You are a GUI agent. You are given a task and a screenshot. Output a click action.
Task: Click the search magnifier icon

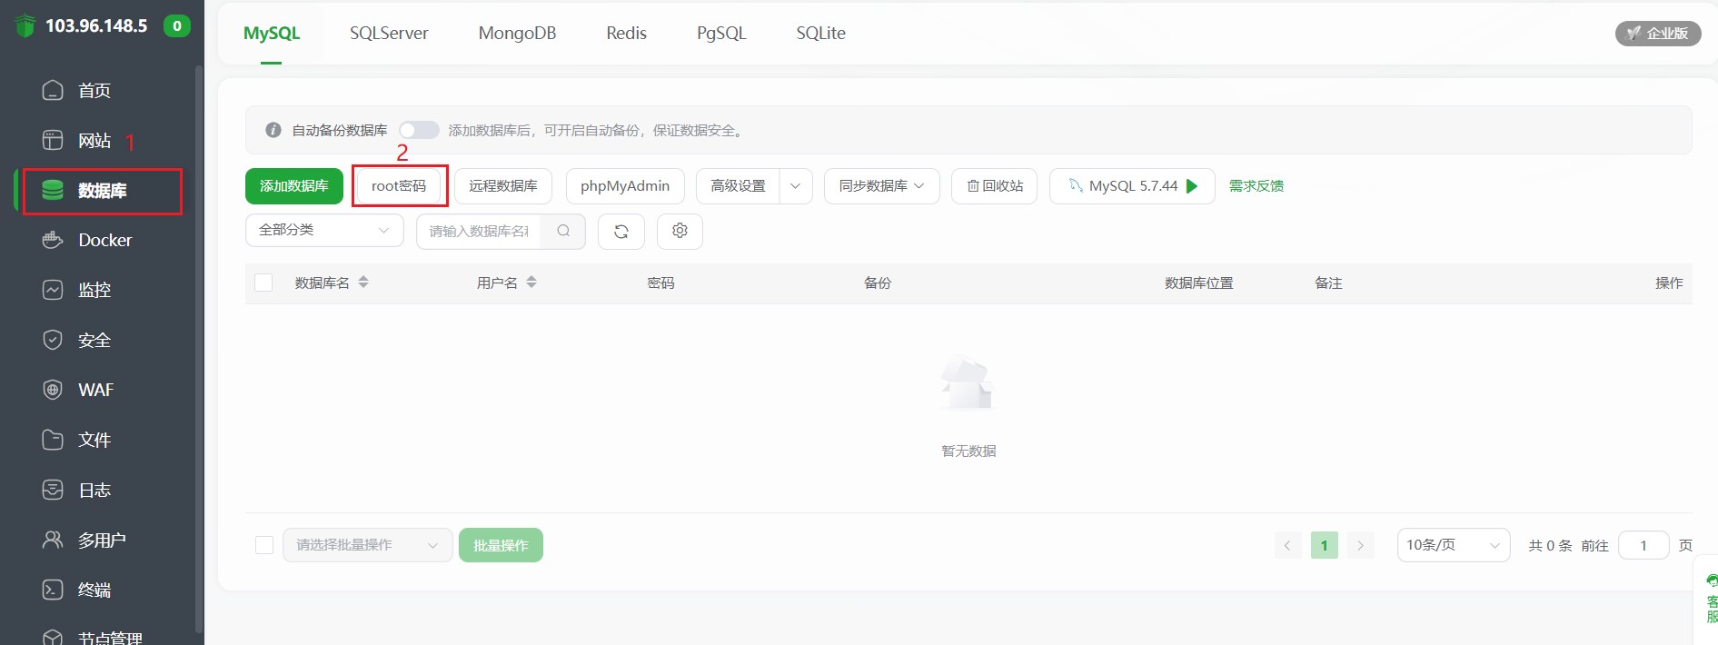563,232
